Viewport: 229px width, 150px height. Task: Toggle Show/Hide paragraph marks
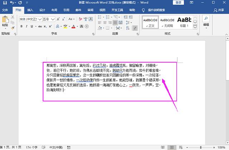pos(135,28)
